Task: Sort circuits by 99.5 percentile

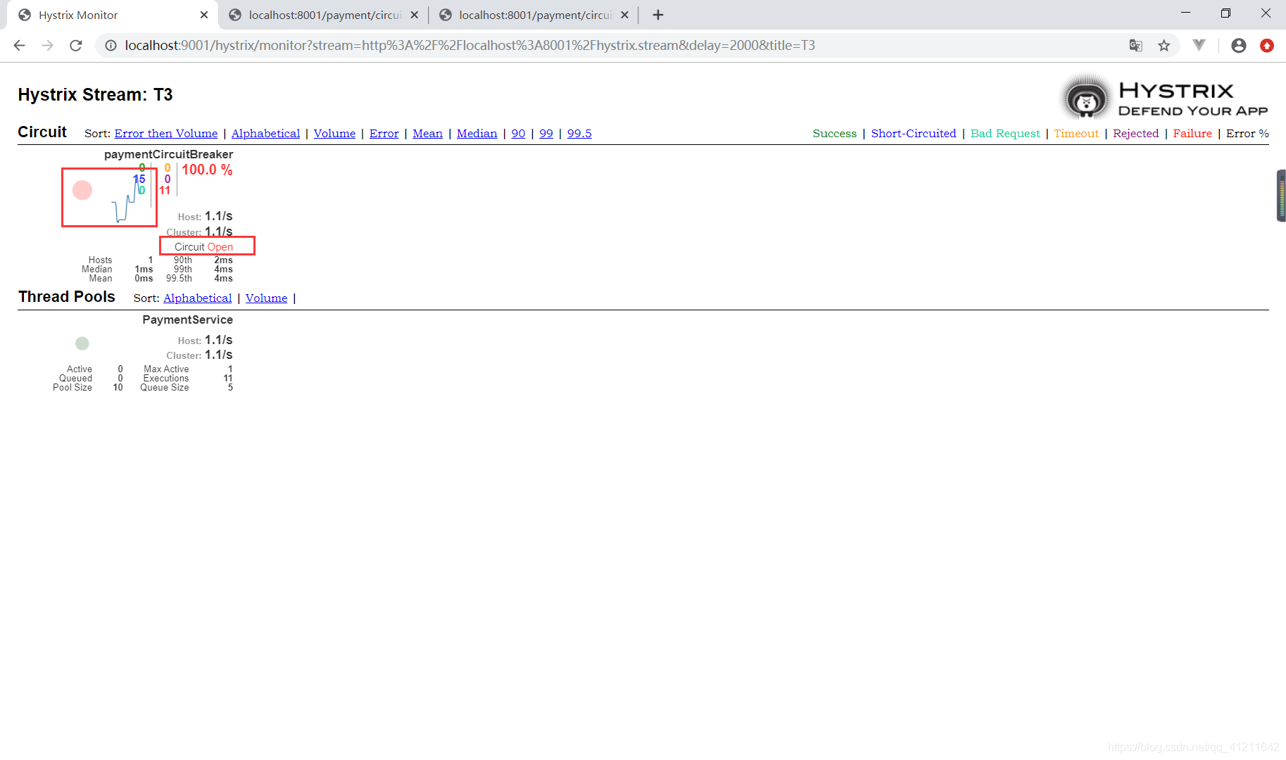Action: pyautogui.click(x=579, y=134)
